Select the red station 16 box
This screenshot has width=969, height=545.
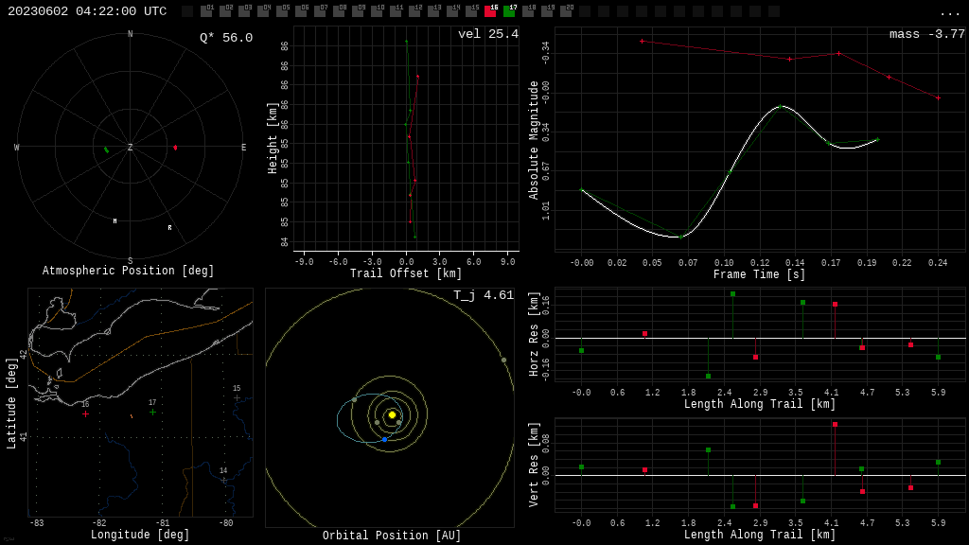pos(491,11)
